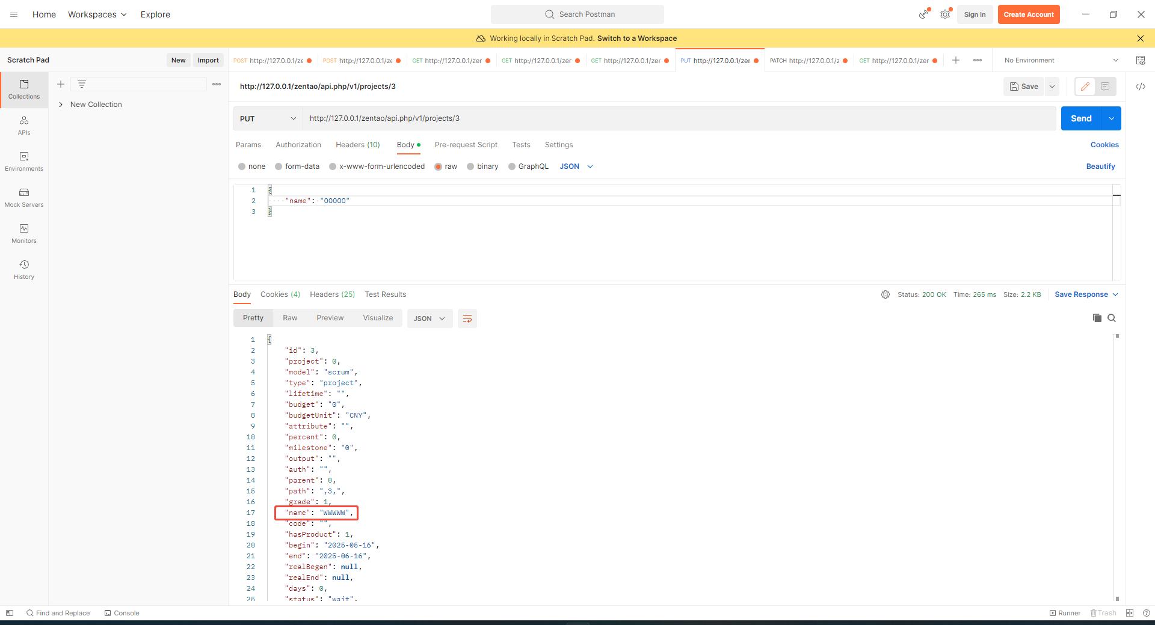
Task: Open the response JSON format dropdown
Action: coord(430,319)
